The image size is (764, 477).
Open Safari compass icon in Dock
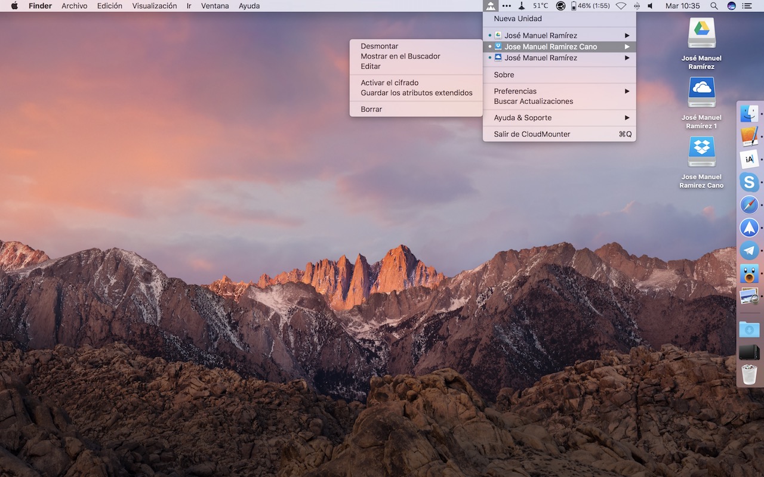(x=749, y=205)
